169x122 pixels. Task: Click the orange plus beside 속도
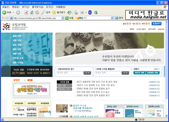pyautogui.click(x=137, y=24)
